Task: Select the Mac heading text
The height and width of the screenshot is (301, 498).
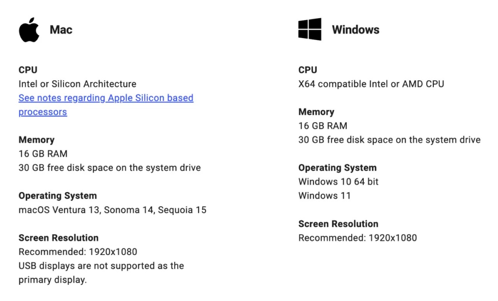Action: [61, 30]
